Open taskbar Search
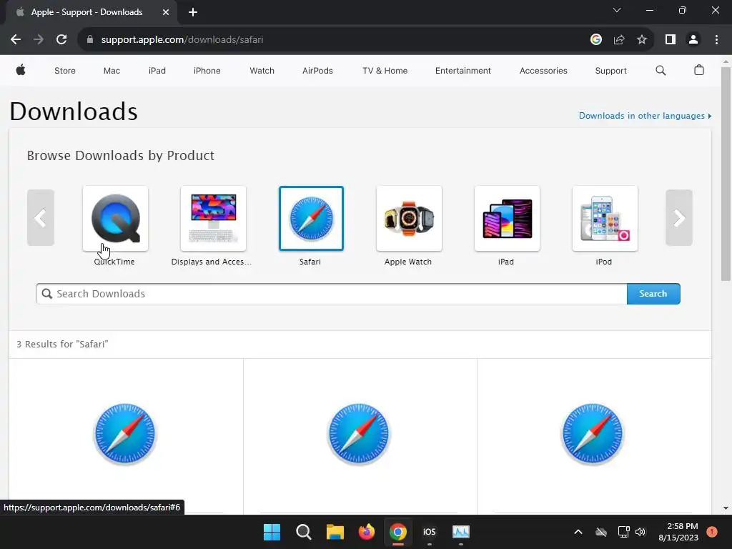Viewport: 732px width, 549px height. tap(303, 532)
